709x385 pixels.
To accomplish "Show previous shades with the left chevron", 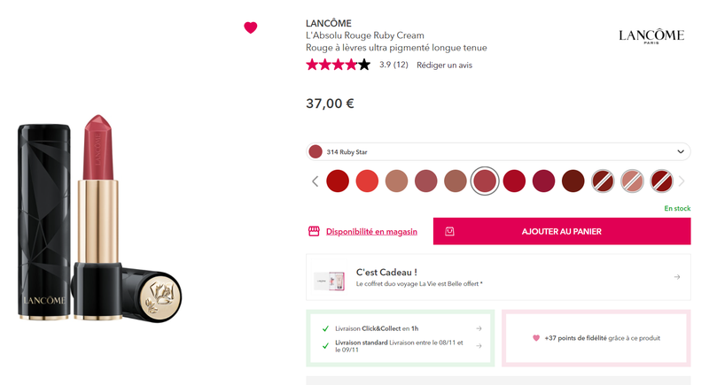I will pos(315,181).
